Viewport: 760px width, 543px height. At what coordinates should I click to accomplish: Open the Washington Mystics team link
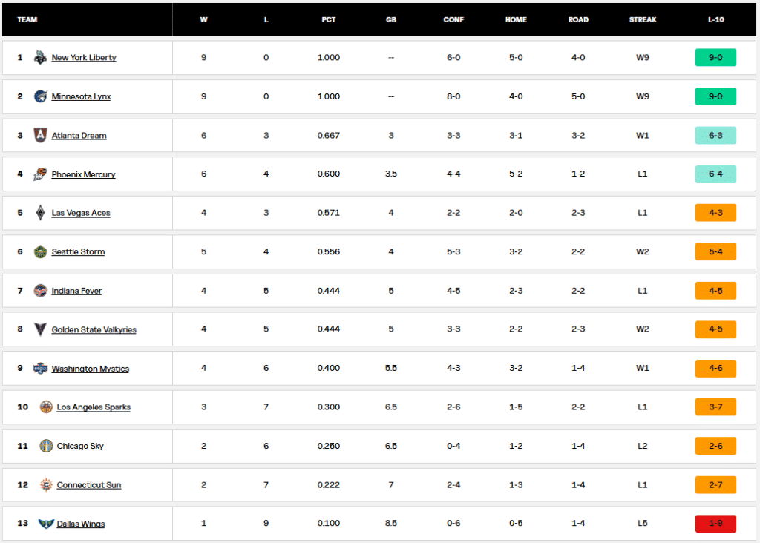(90, 369)
